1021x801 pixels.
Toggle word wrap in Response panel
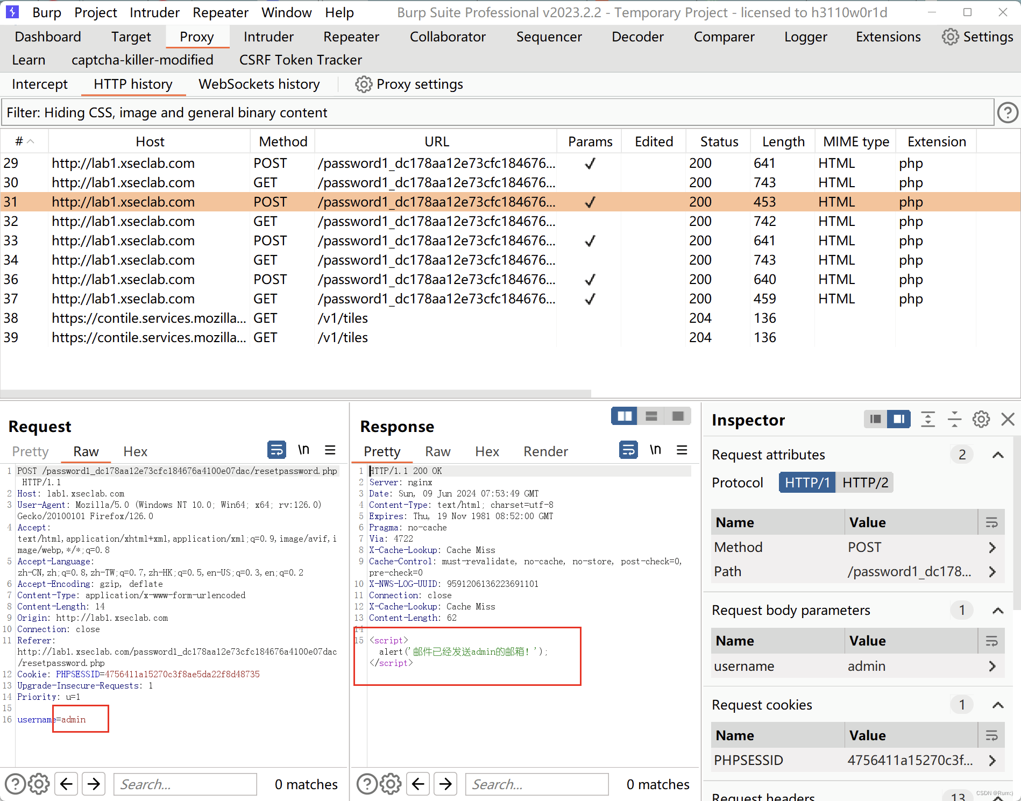pos(628,450)
